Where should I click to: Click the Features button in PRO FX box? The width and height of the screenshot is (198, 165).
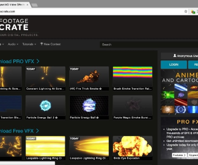click(179, 155)
